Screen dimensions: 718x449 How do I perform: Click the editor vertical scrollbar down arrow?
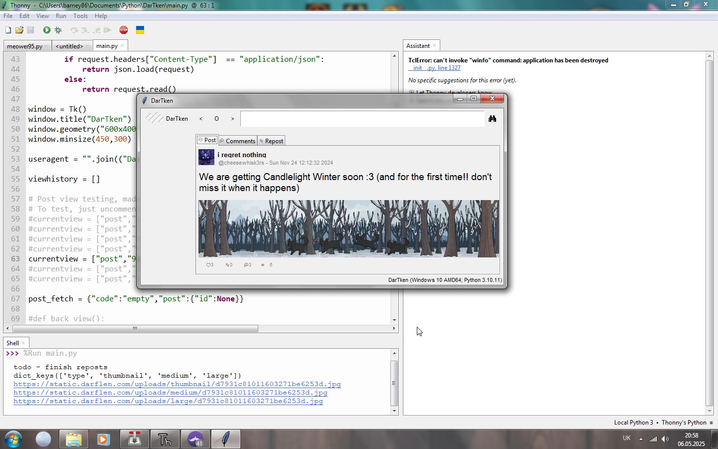tap(394, 320)
